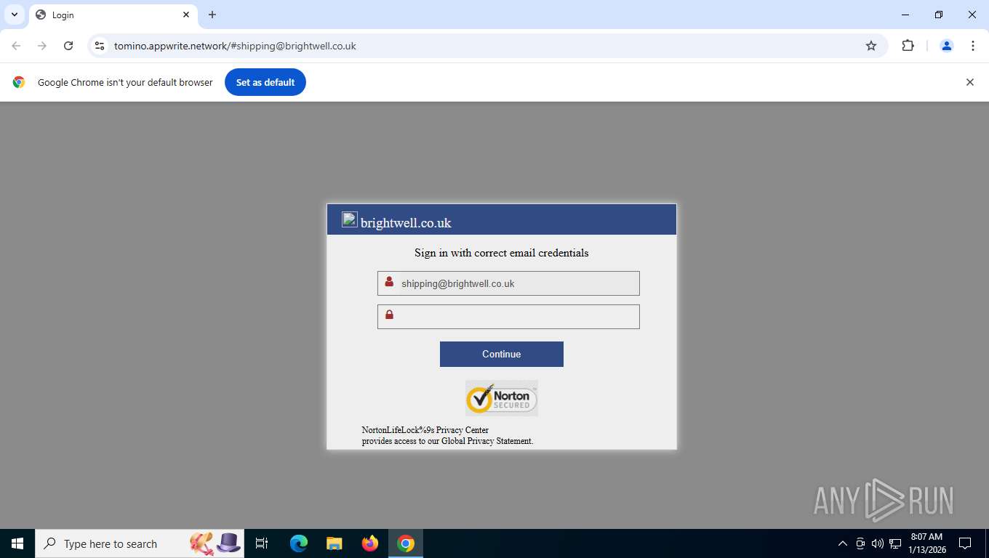Open Chrome's three-dot menu
The height and width of the screenshot is (558, 989).
point(973,46)
